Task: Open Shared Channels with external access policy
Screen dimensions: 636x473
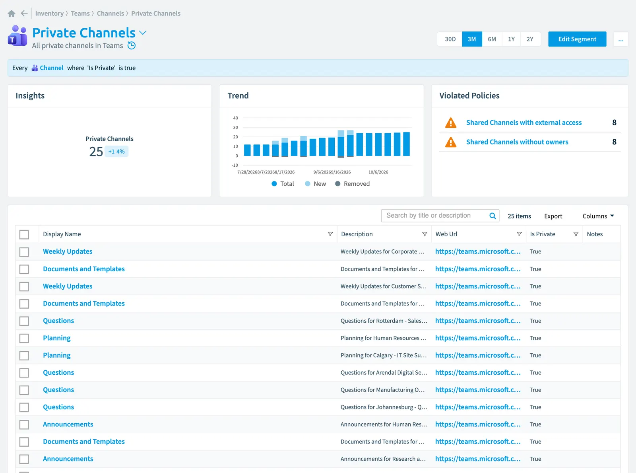Action: point(524,123)
